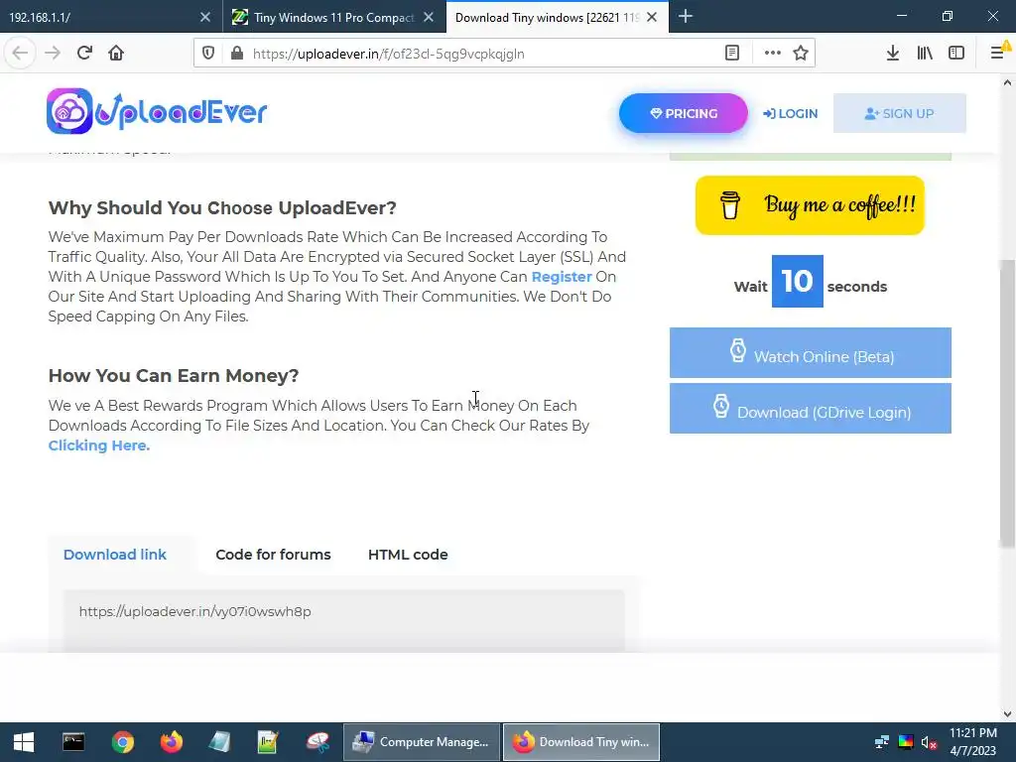Viewport: 1016px width, 762px height.
Task: Click the LOGIN link
Action: click(791, 113)
